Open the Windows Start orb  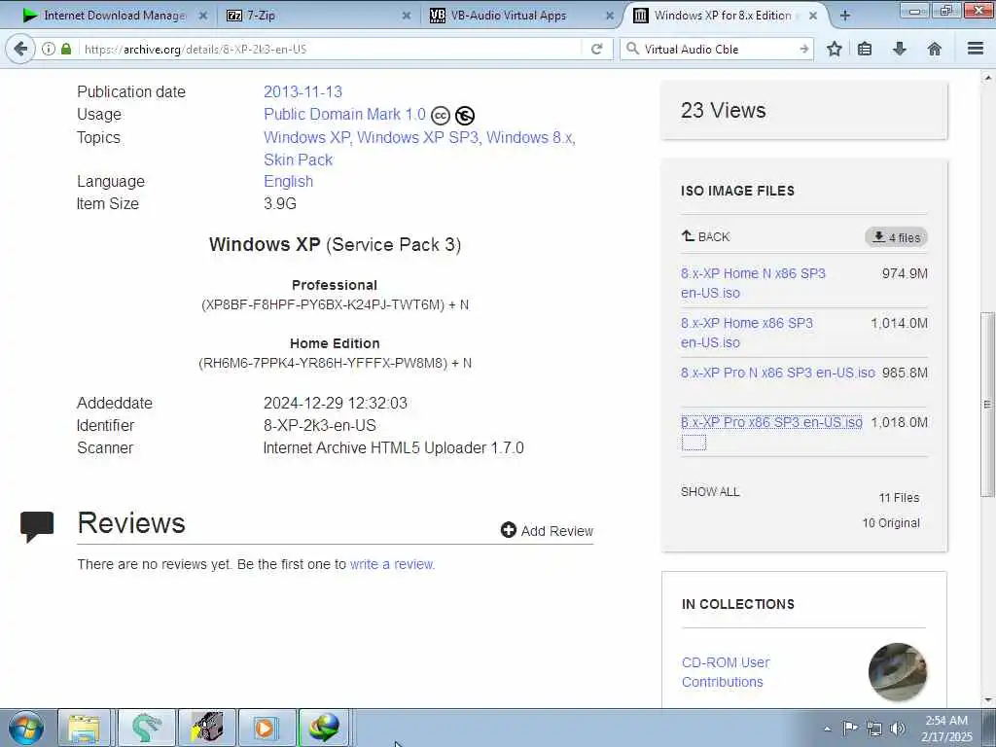tap(26, 728)
